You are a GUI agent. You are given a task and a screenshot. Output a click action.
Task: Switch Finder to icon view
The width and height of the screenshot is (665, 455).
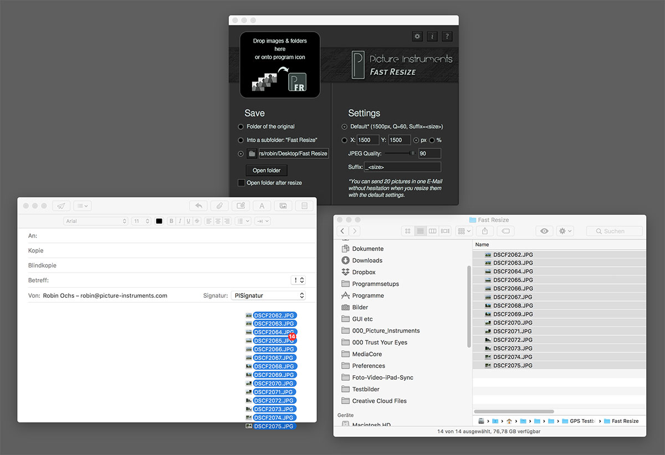tap(408, 231)
